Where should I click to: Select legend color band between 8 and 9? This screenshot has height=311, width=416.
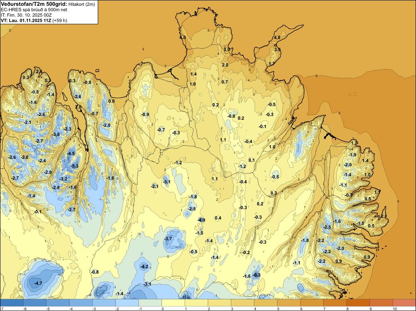click(358, 303)
